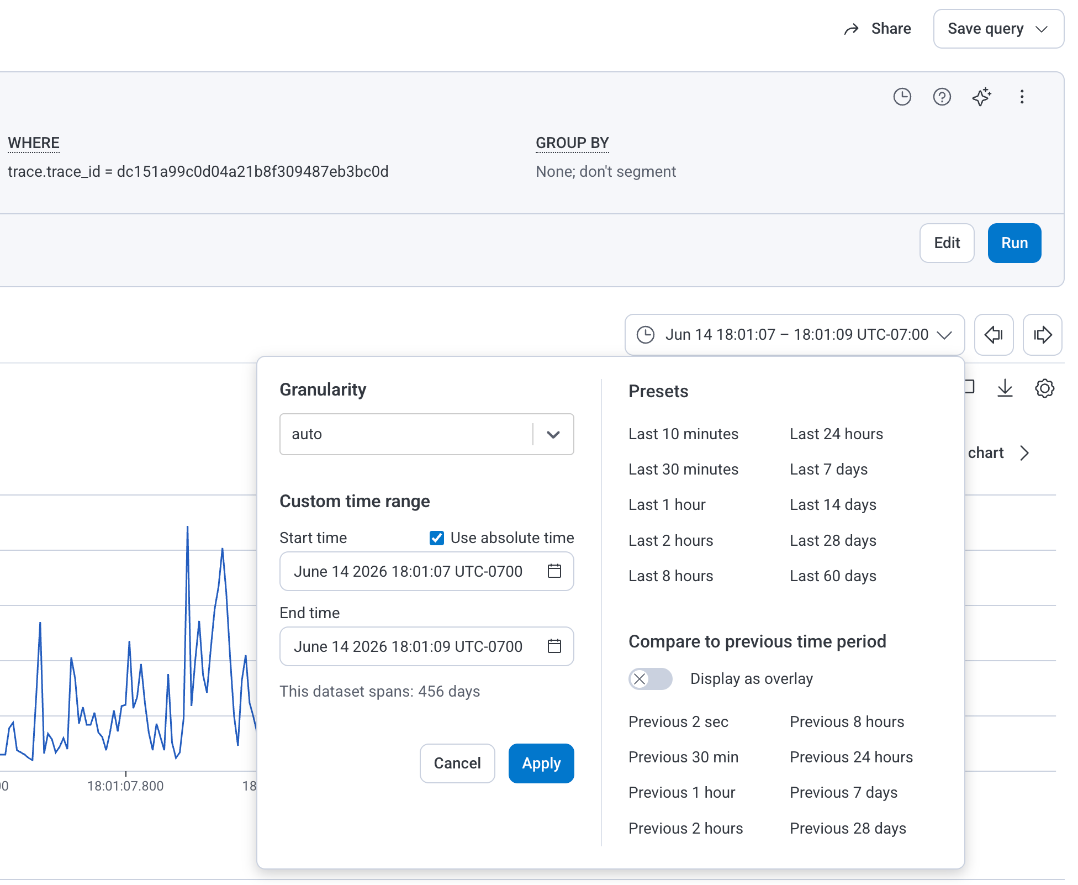Choose the Last 60 days preset
Screen dimensions: 1078x885
click(x=833, y=576)
